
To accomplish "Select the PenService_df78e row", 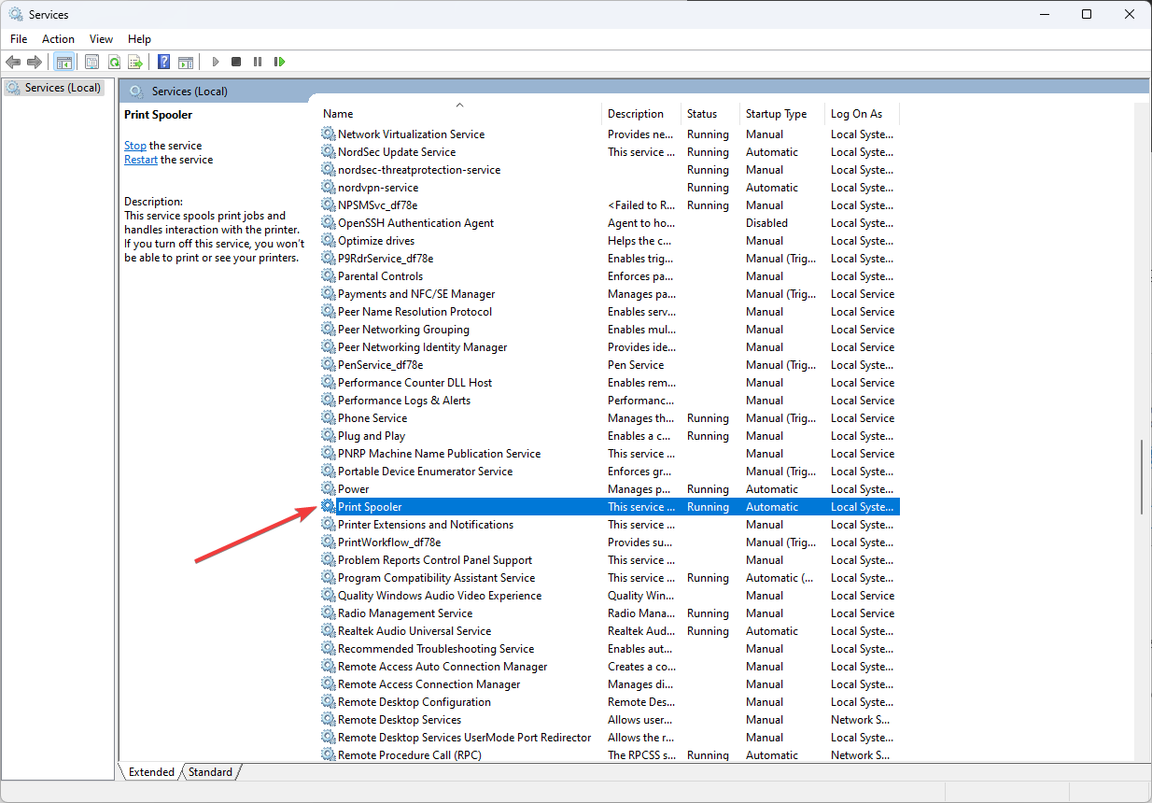I will click(x=609, y=365).
